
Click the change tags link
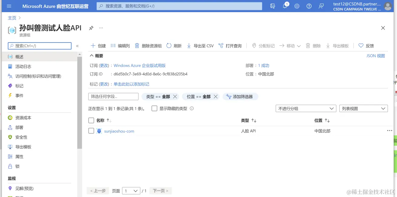coord(104,84)
